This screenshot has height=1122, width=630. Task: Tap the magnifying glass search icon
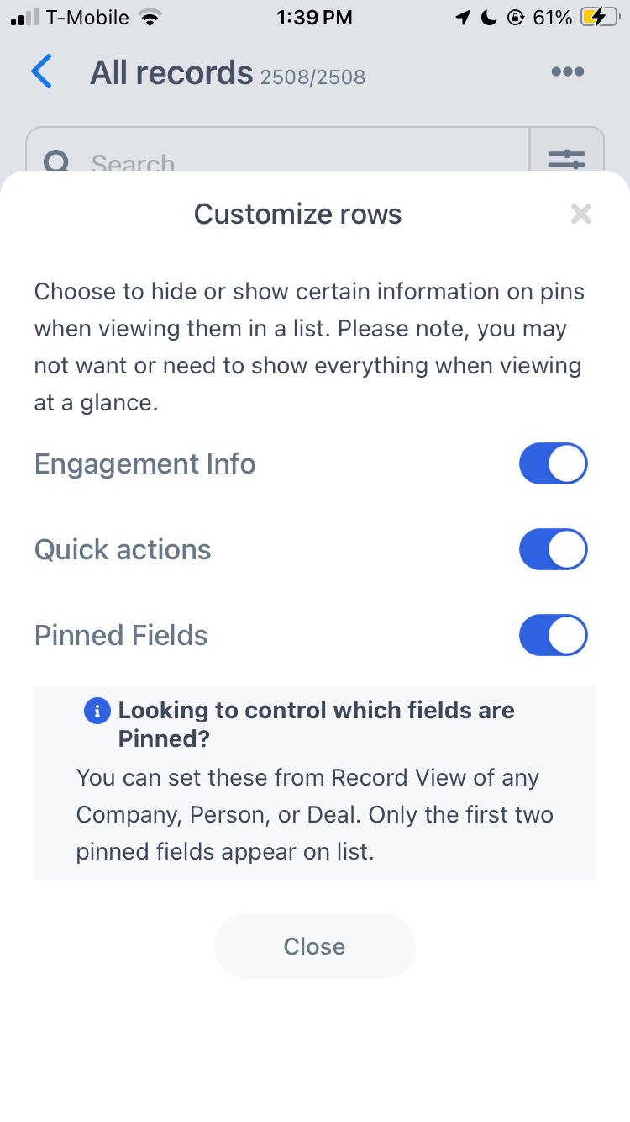tap(56, 161)
